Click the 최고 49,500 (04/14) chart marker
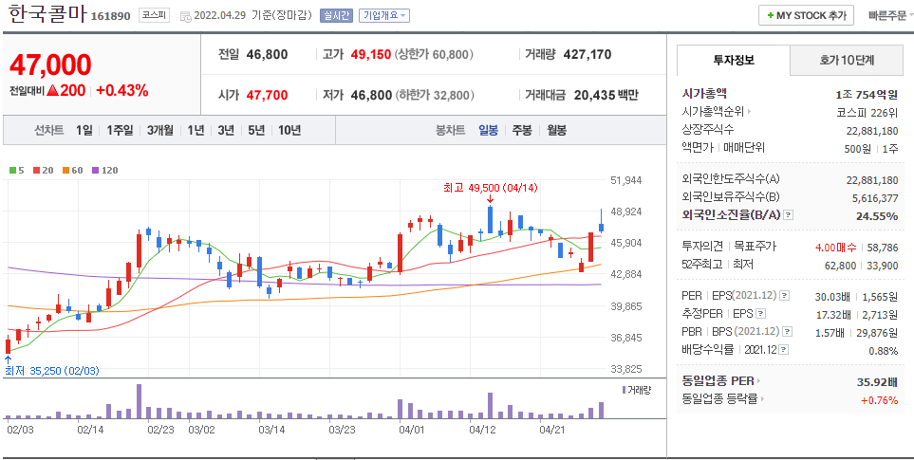Viewport: 914px width, 460px height. (x=491, y=188)
